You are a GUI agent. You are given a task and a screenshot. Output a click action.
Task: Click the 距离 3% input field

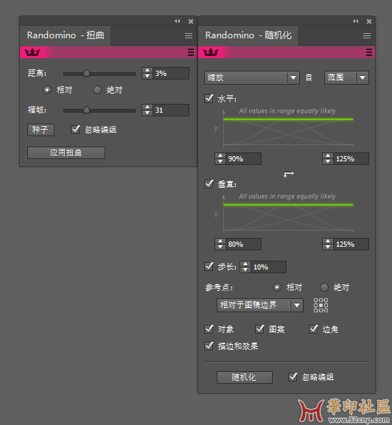pos(171,73)
